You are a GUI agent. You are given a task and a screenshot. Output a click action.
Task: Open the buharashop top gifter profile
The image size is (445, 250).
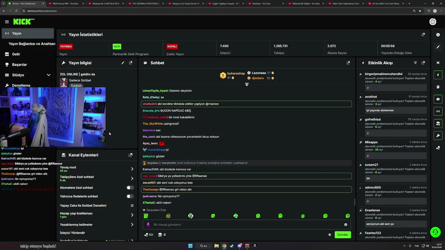(236, 73)
